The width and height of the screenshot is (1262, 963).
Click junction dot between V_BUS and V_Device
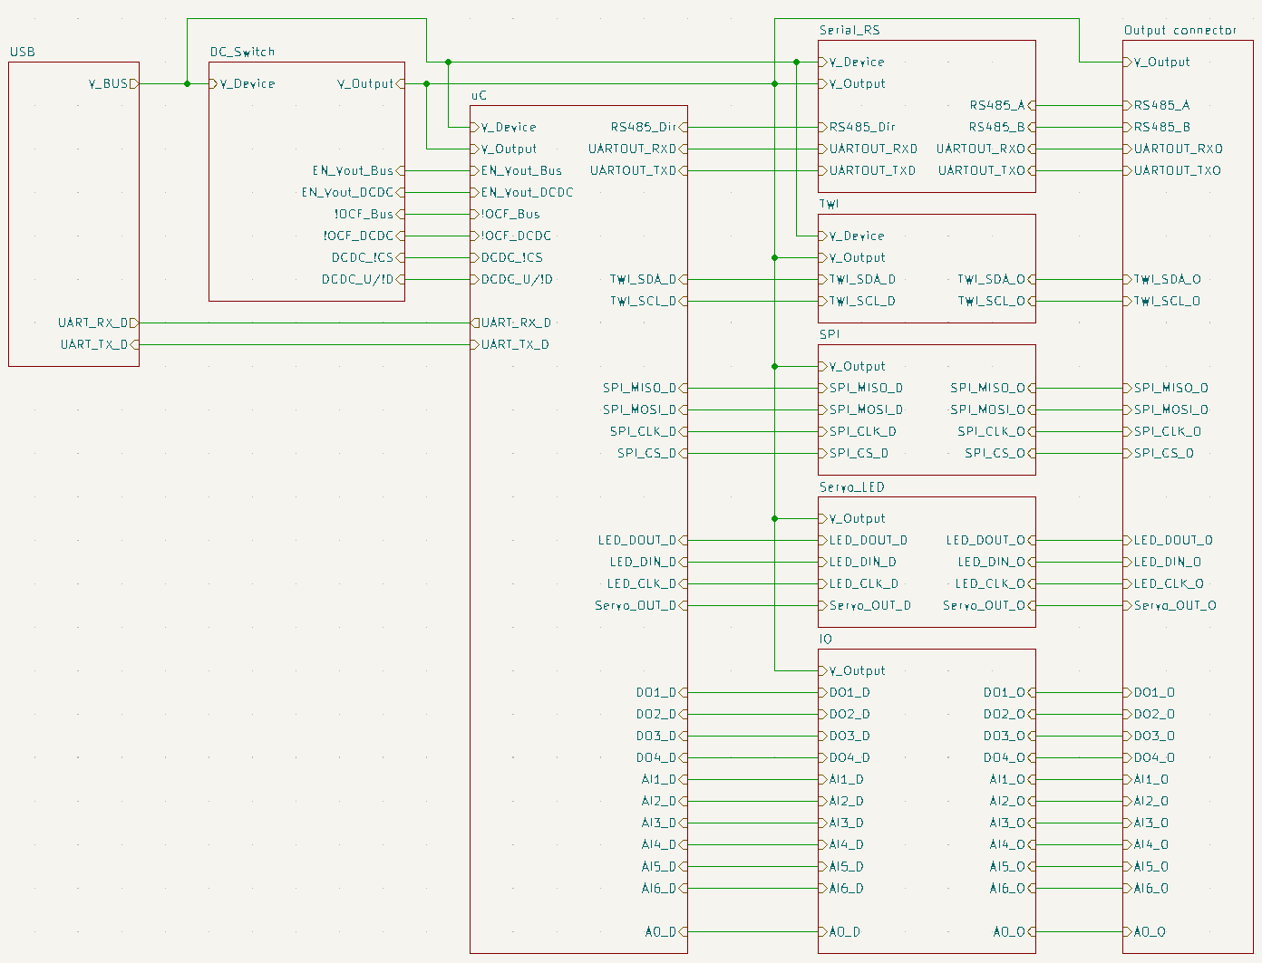tap(188, 83)
